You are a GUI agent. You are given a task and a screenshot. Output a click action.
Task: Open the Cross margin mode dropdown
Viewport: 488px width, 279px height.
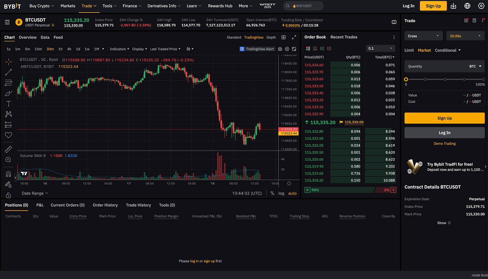coord(423,36)
